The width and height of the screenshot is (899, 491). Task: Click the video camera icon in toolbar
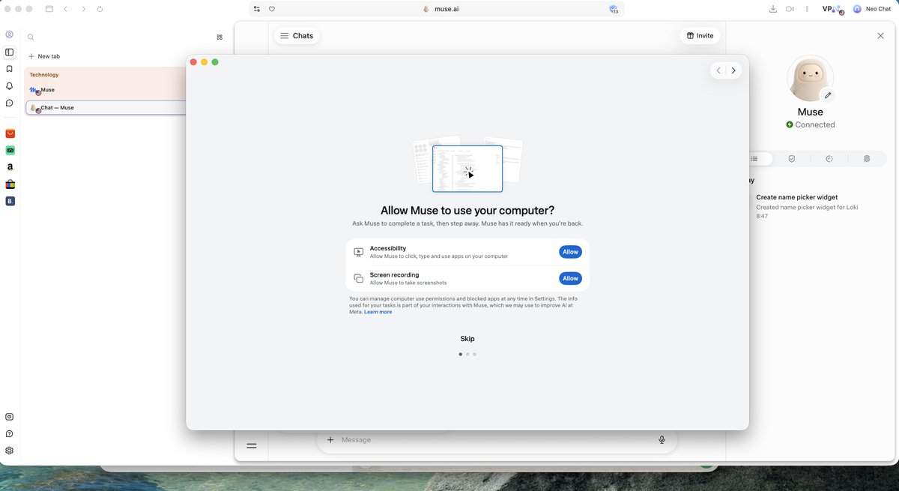pyautogui.click(x=790, y=9)
